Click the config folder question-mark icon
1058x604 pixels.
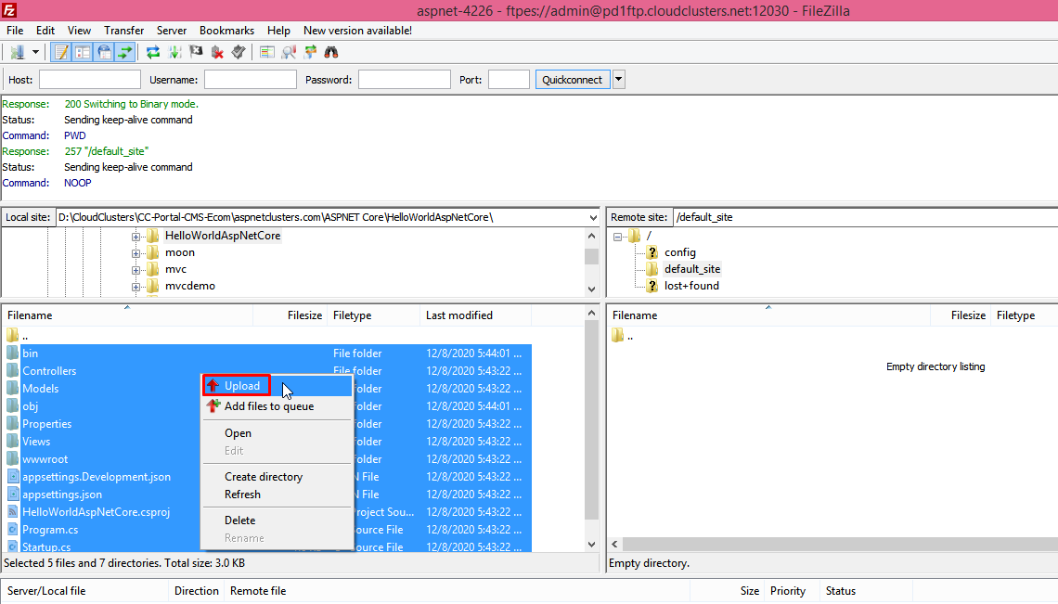[652, 252]
